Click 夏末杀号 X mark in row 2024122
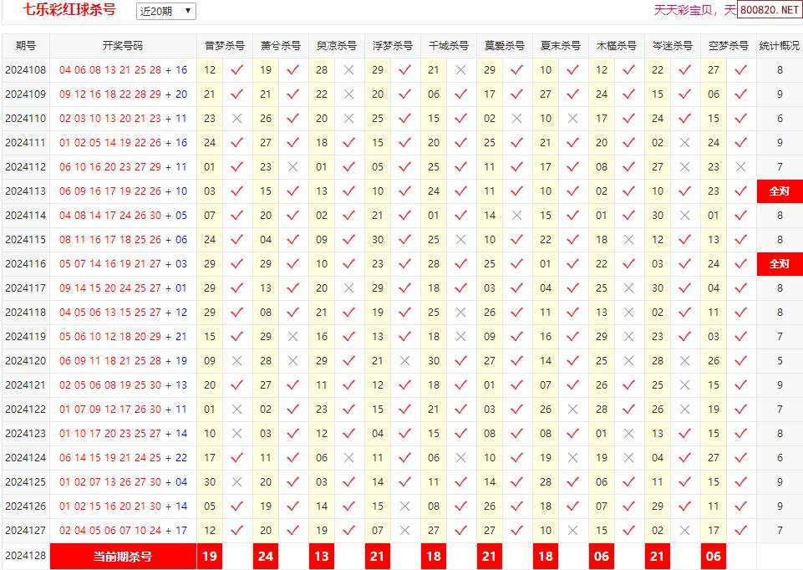Screen dimensions: 803x570 pyautogui.click(x=572, y=410)
